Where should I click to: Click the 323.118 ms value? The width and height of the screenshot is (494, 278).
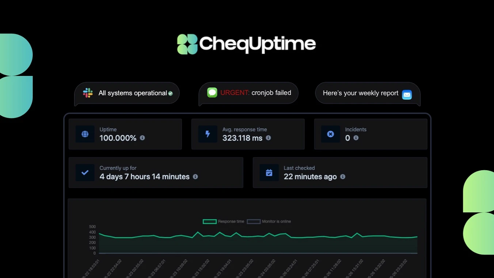tap(243, 138)
